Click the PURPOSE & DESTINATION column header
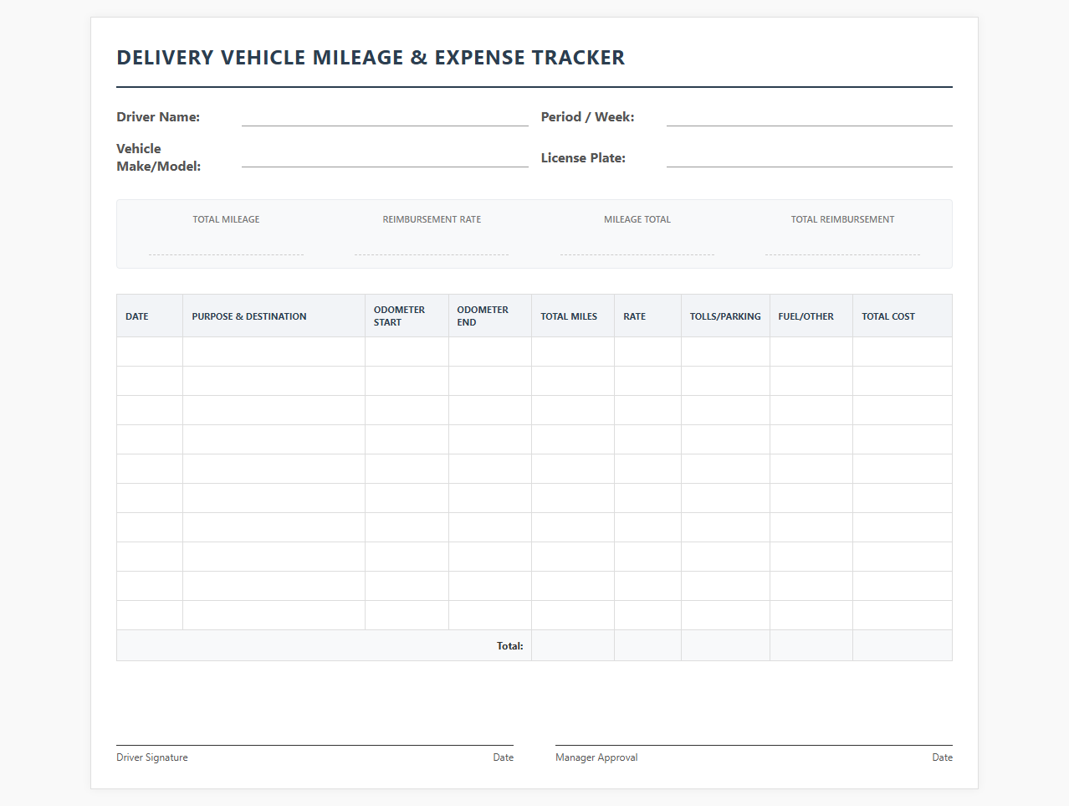 (274, 316)
